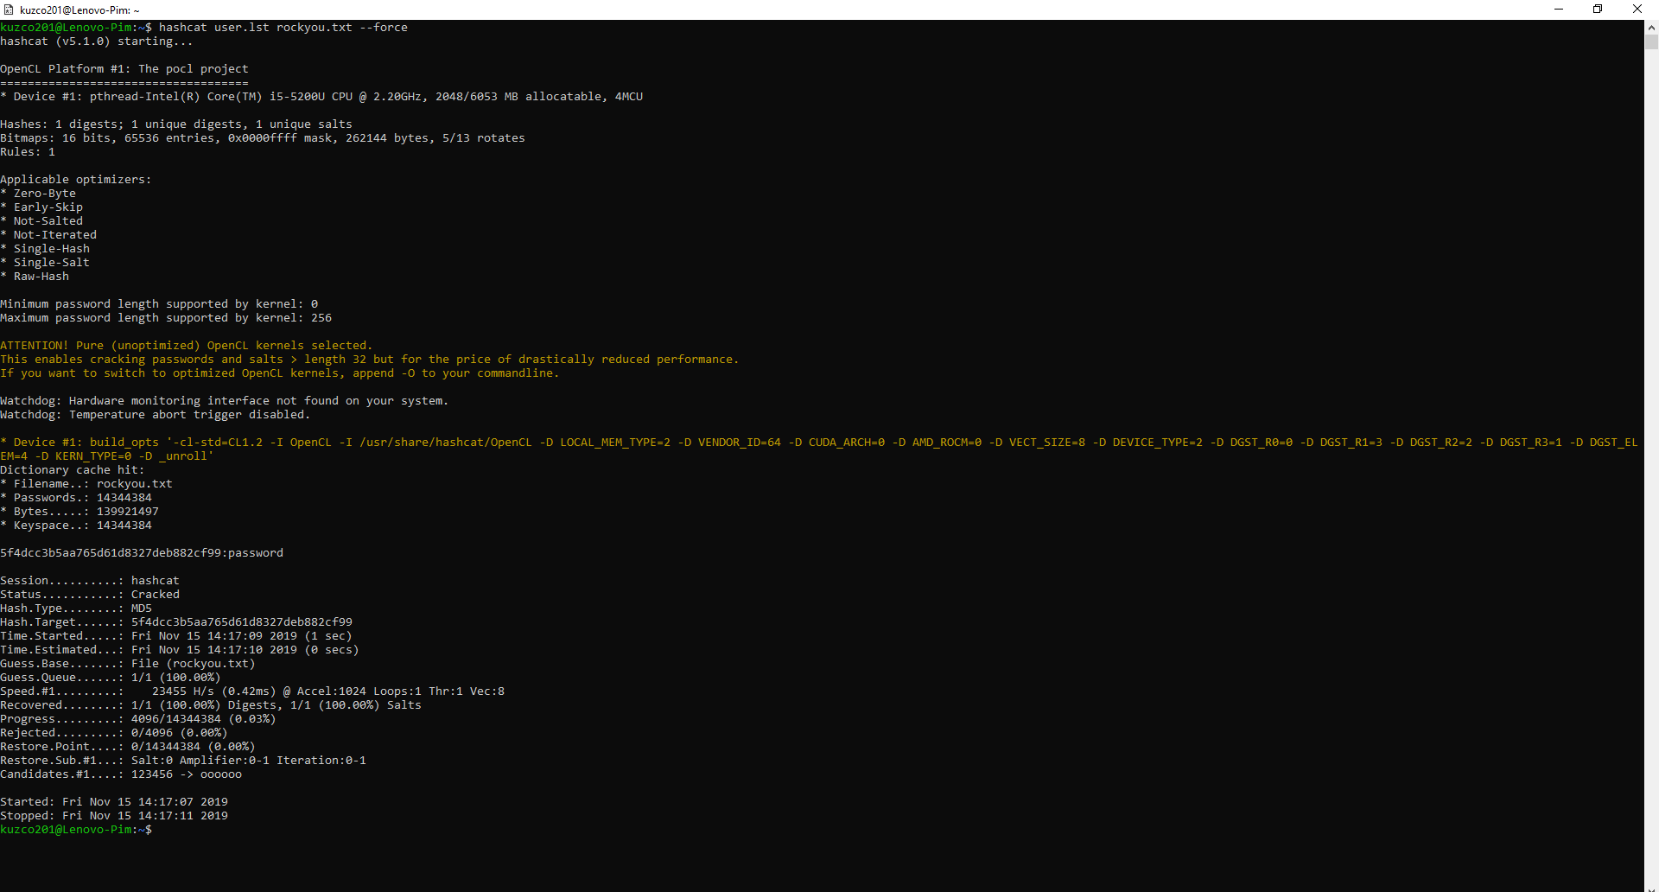This screenshot has height=892, width=1659.
Task: Click the Speed.#1 23455 H/s line
Action: click(252, 691)
